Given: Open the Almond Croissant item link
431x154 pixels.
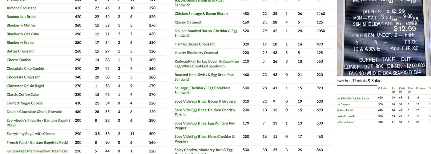Looking at the screenshot, I should pos(21,8).
